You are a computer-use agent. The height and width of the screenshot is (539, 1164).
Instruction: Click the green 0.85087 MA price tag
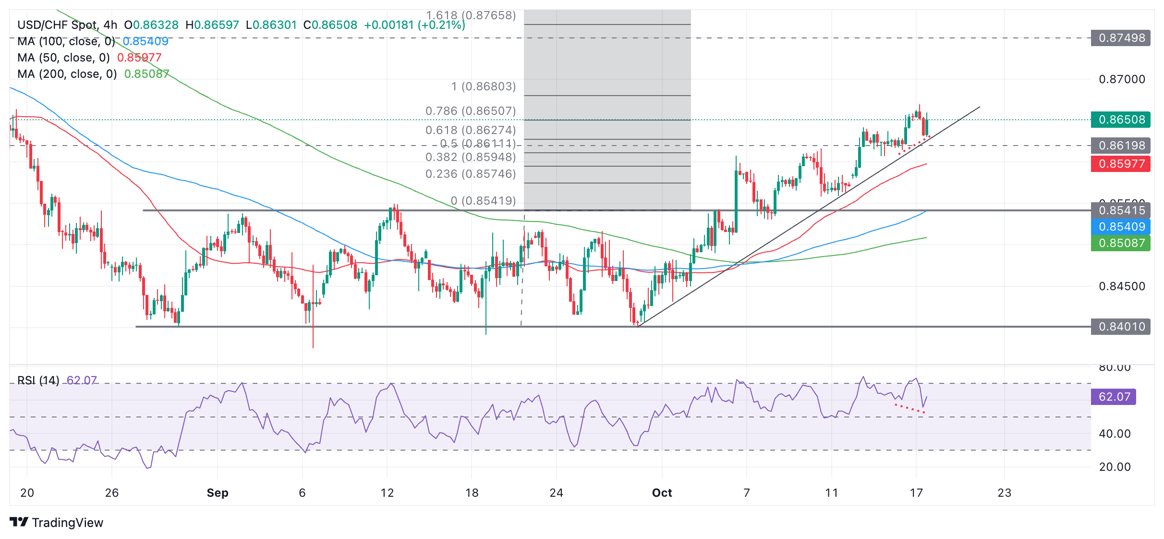coord(1120,243)
